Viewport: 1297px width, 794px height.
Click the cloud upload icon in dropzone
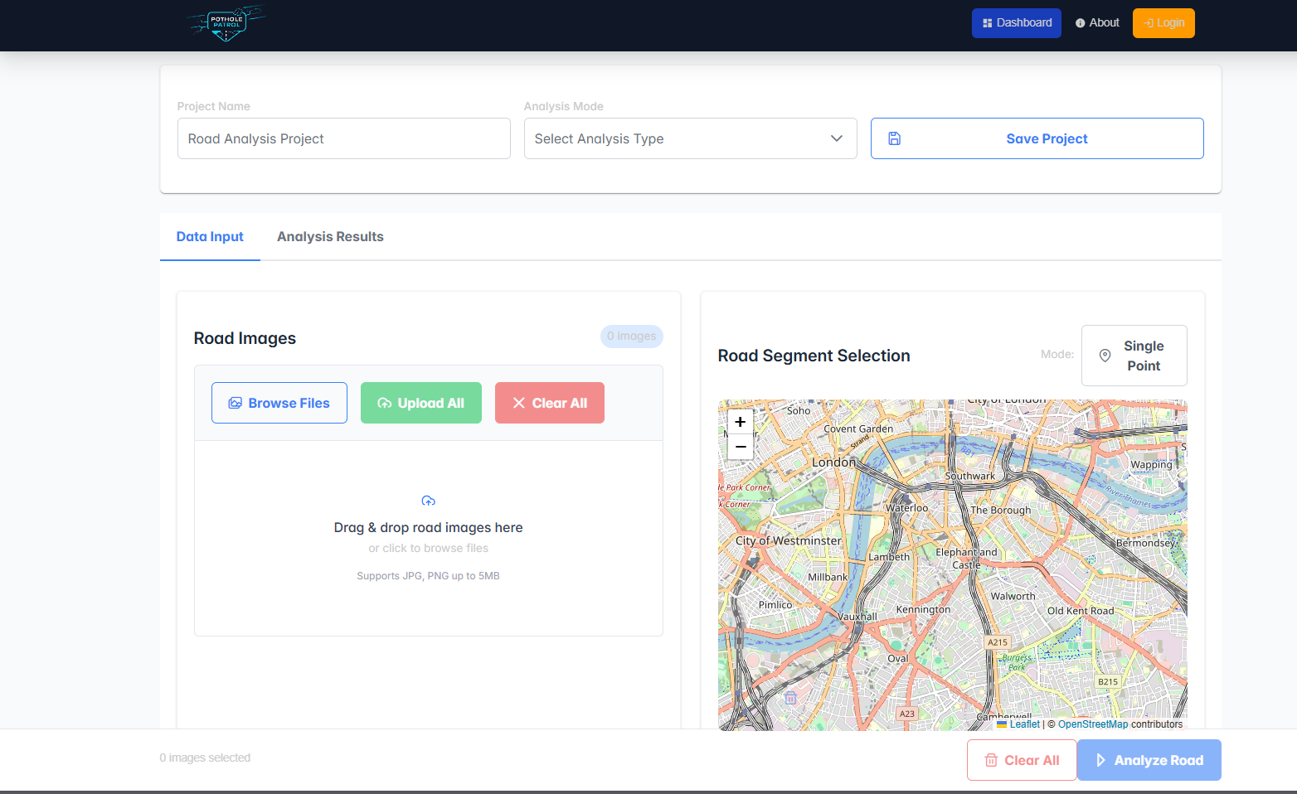coord(429,501)
